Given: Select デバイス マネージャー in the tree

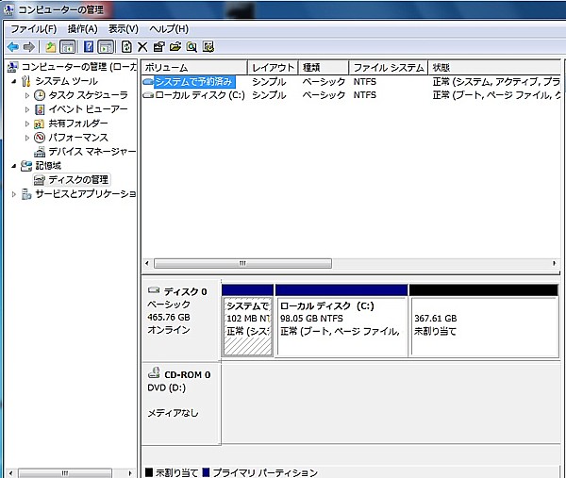Looking at the screenshot, I should [92, 152].
